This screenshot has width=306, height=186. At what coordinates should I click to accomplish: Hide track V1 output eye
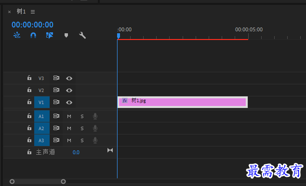pyautogui.click(x=69, y=103)
